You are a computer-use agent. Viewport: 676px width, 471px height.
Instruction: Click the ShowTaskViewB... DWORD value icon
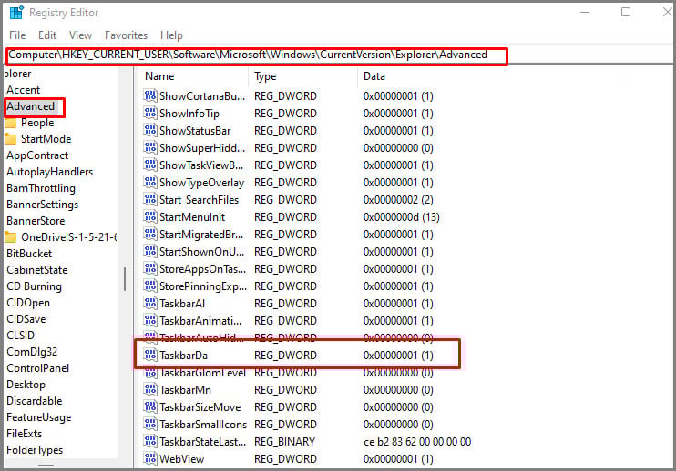(150, 165)
